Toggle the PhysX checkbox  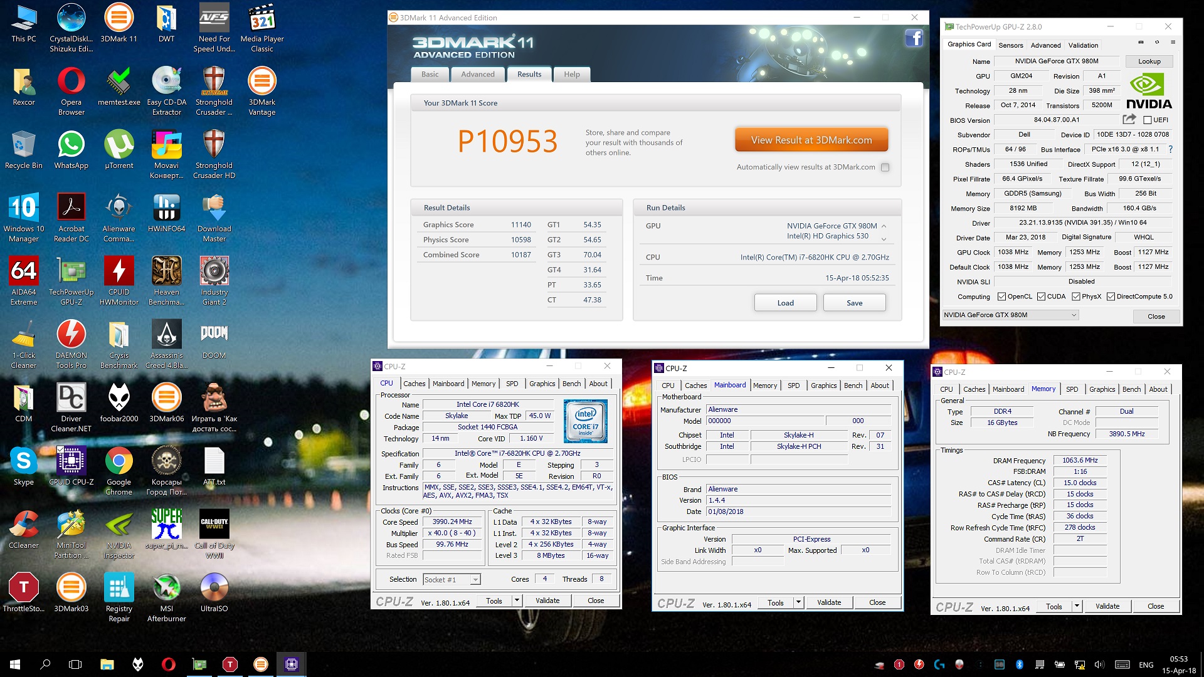[1076, 297]
